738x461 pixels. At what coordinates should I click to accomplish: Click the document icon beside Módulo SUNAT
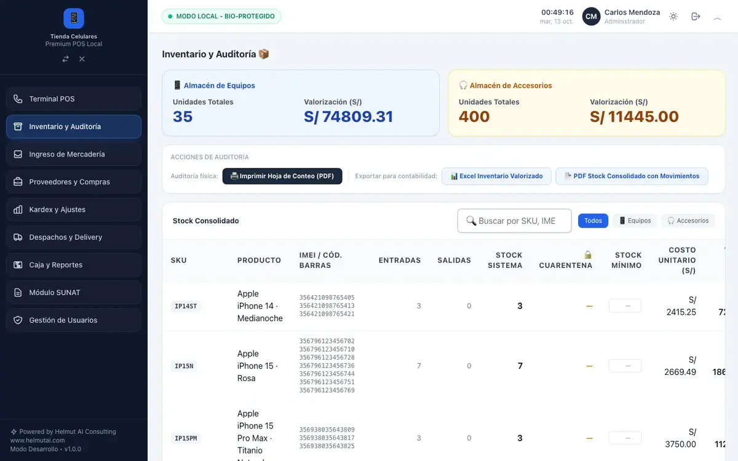pyautogui.click(x=18, y=293)
